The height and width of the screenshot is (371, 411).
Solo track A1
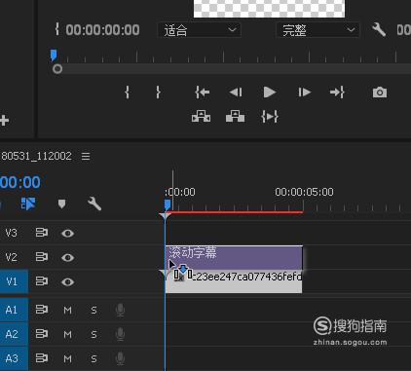[x=93, y=311]
